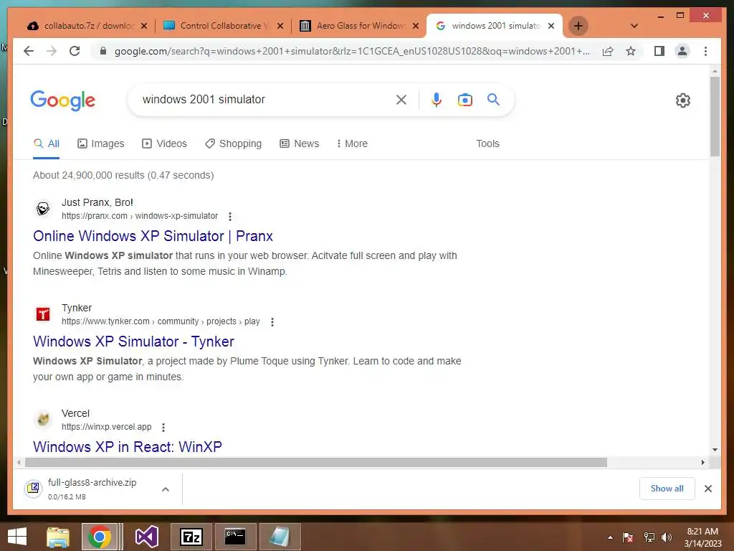Open the search Tools options
This screenshot has width=734, height=551.
[487, 143]
